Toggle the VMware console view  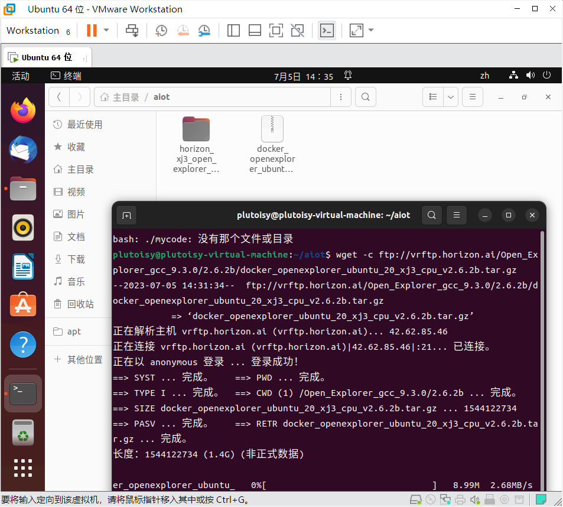327,31
